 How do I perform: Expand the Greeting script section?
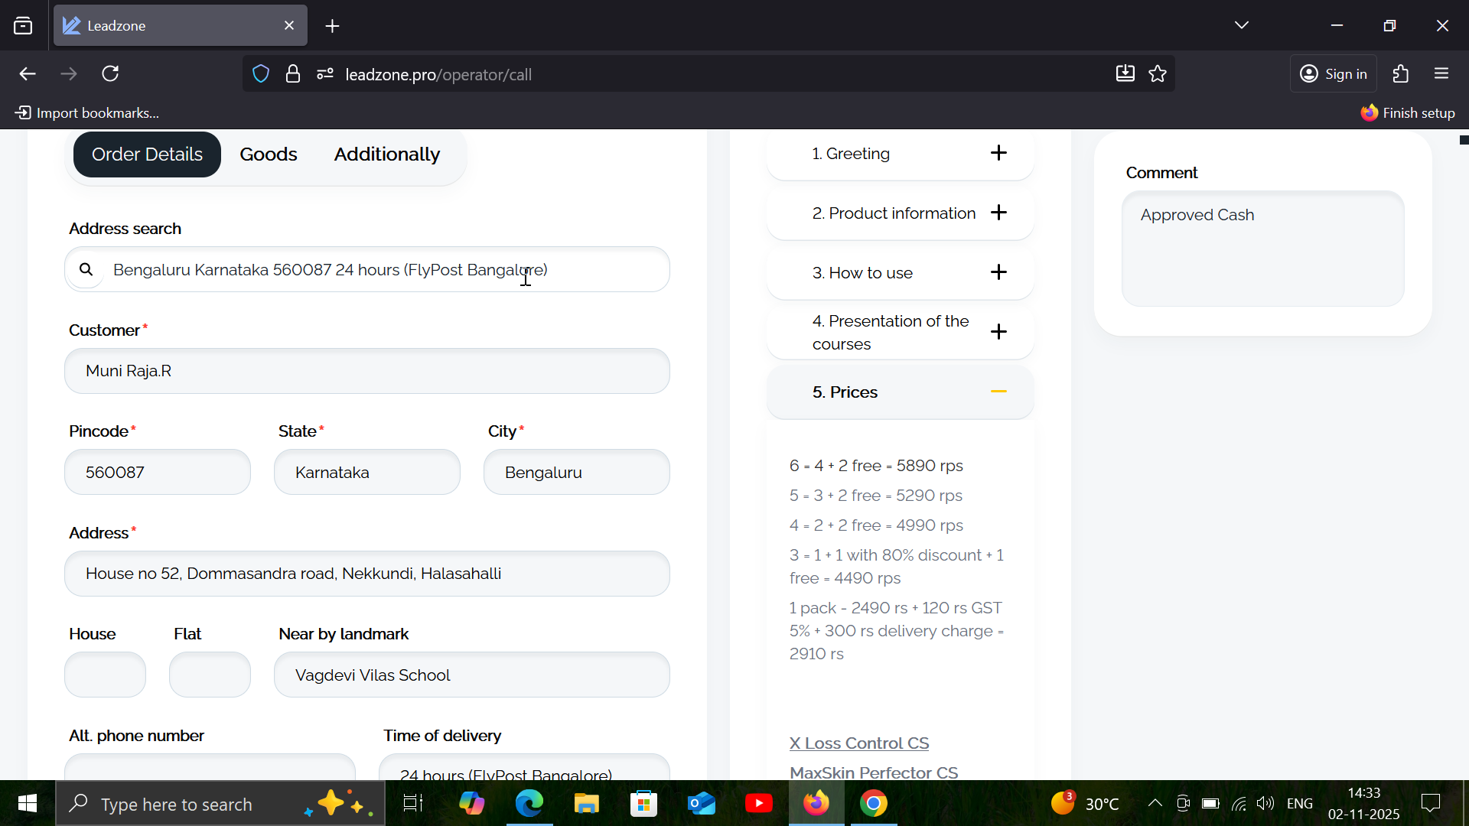pos(998,153)
